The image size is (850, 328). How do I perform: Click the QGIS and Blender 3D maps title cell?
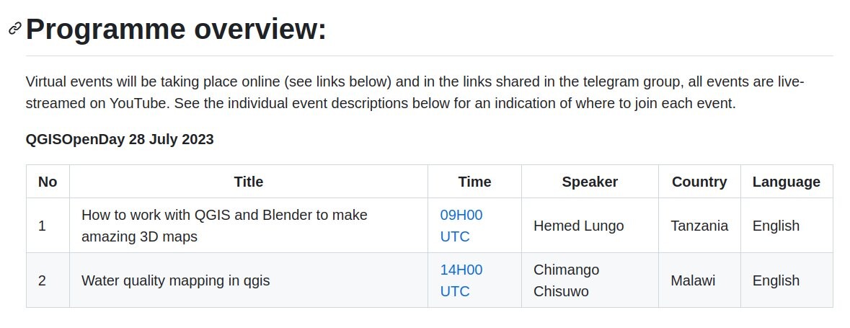tap(249, 226)
